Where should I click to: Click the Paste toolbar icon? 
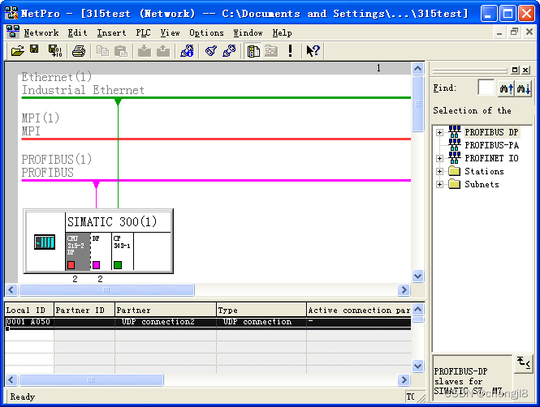click(x=121, y=51)
